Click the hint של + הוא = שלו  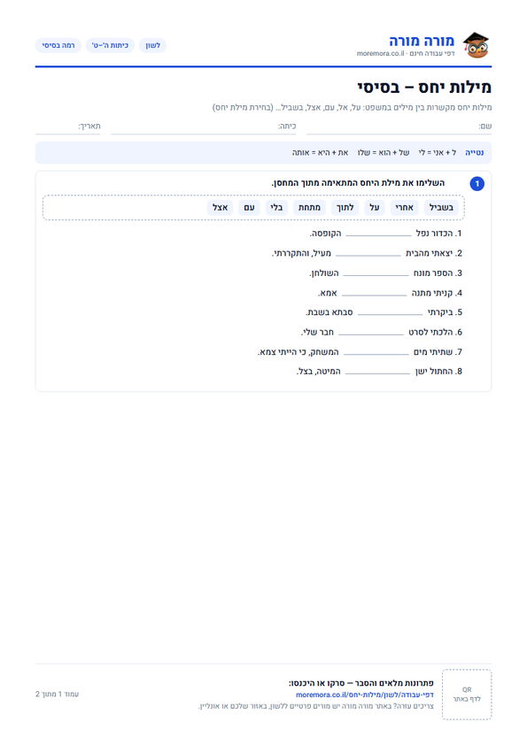pos(384,152)
